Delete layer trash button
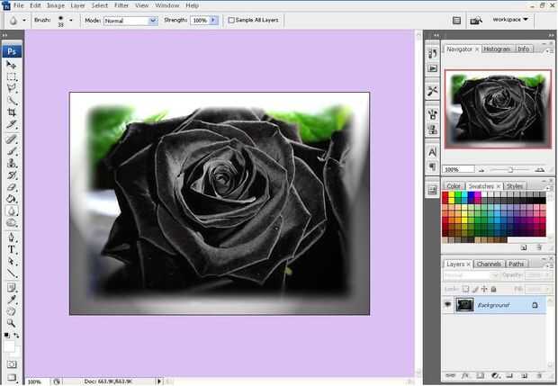The height and width of the screenshot is (386, 558). point(539,376)
